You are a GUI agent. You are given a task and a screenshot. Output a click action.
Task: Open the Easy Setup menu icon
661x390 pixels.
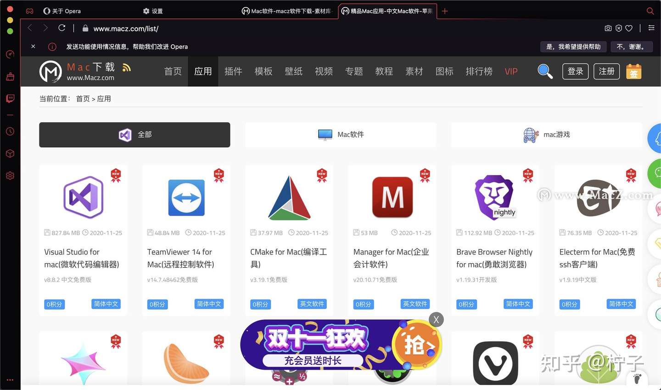(651, 28)
